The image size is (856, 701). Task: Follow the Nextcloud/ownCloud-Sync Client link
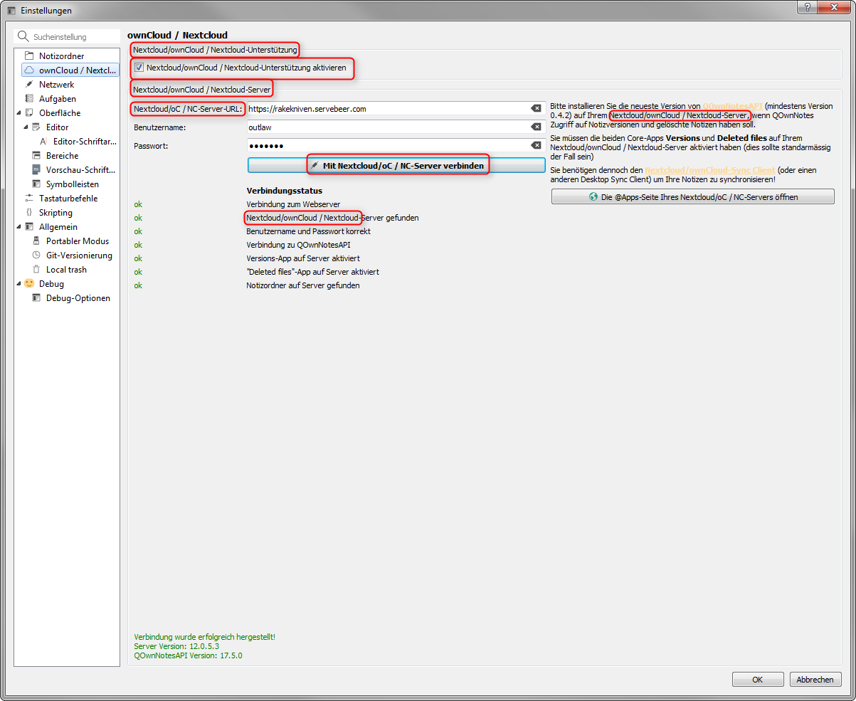(x=710, y=171)
